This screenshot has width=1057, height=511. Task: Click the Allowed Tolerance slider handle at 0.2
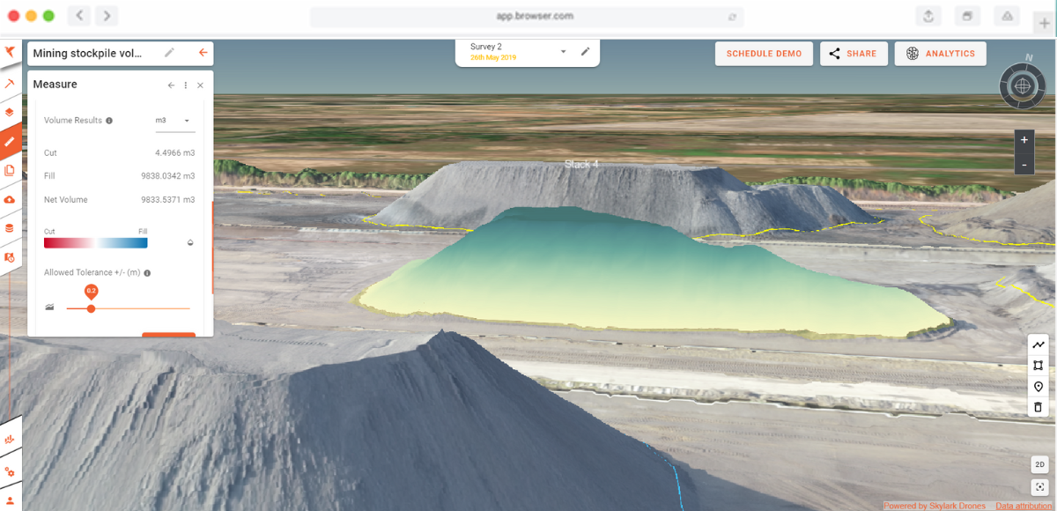click(90, 308)
